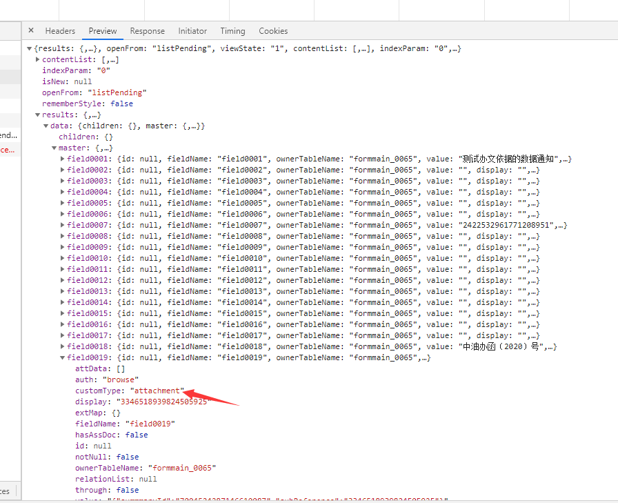Expand the contentList array node

point(38,60)
